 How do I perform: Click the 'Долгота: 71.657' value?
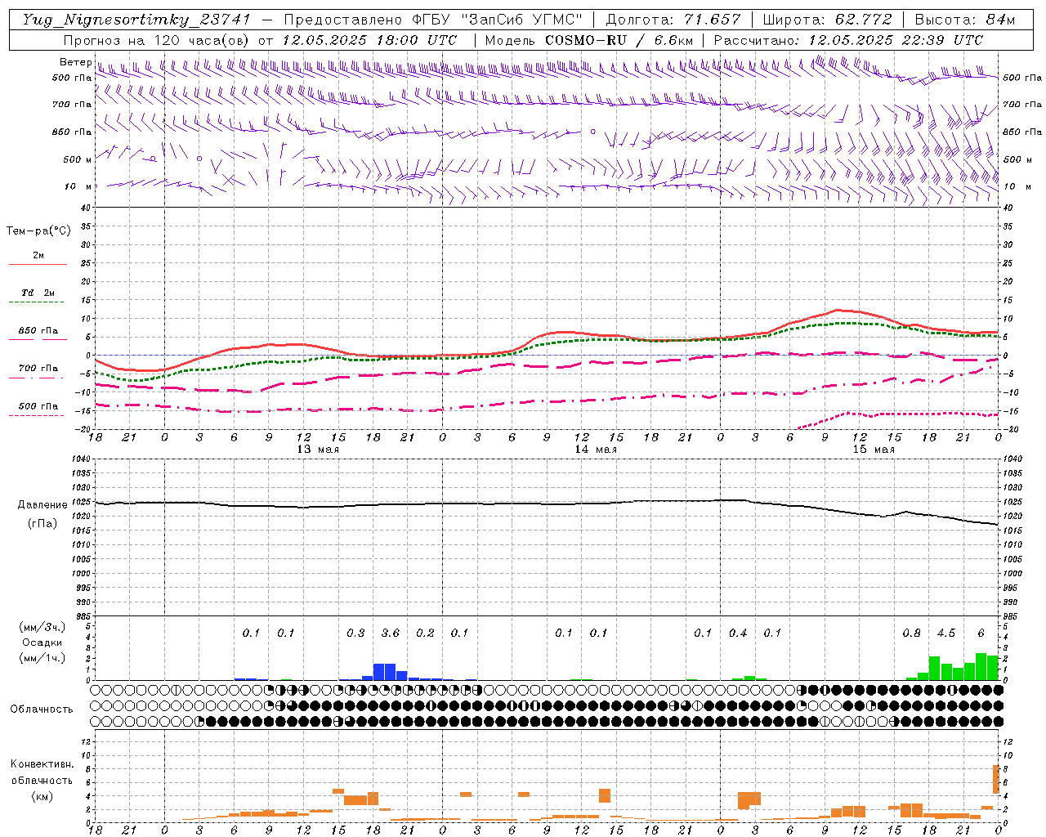point(673,20)
